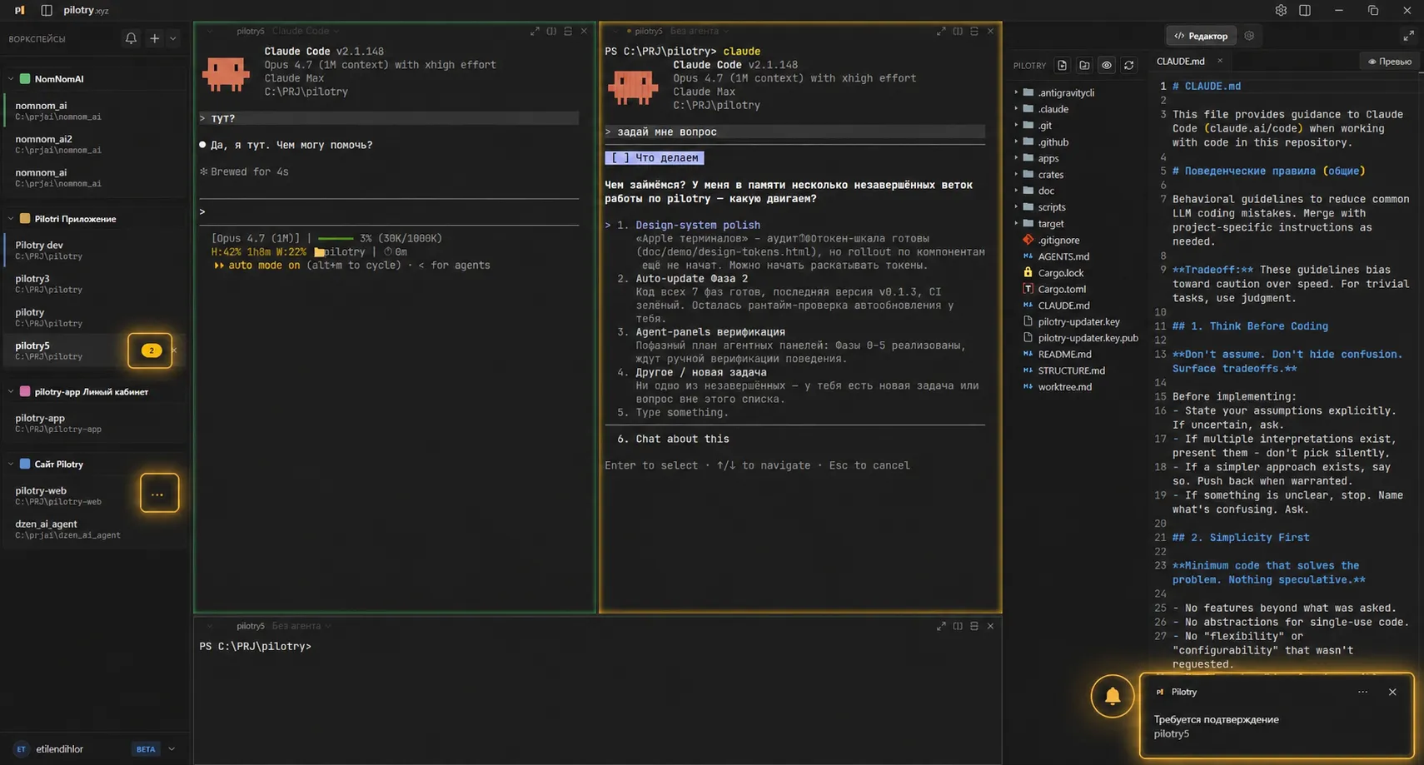1424x765 pixels.
Task: Expand the right editor panel to fullscreen
Action: click(x=1408, y=36)
